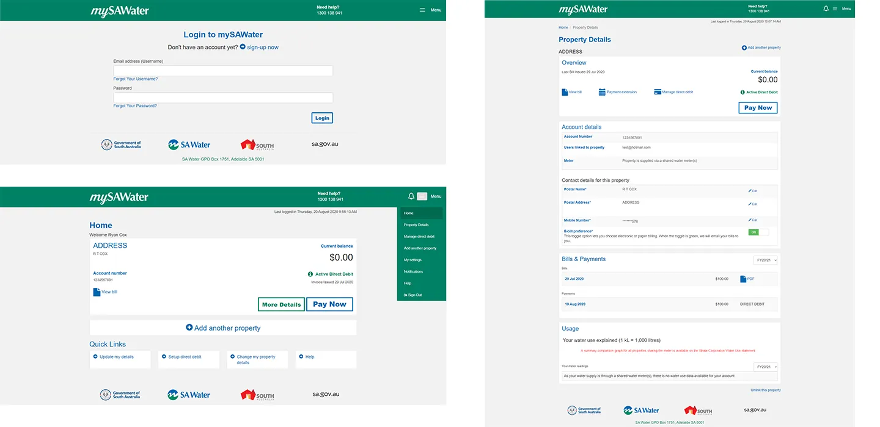Open the FY20/21 dropdown in Bills & Payments
Image resolution: width=880 pixels, height=427 pixels.
click(x=766, y=260)
